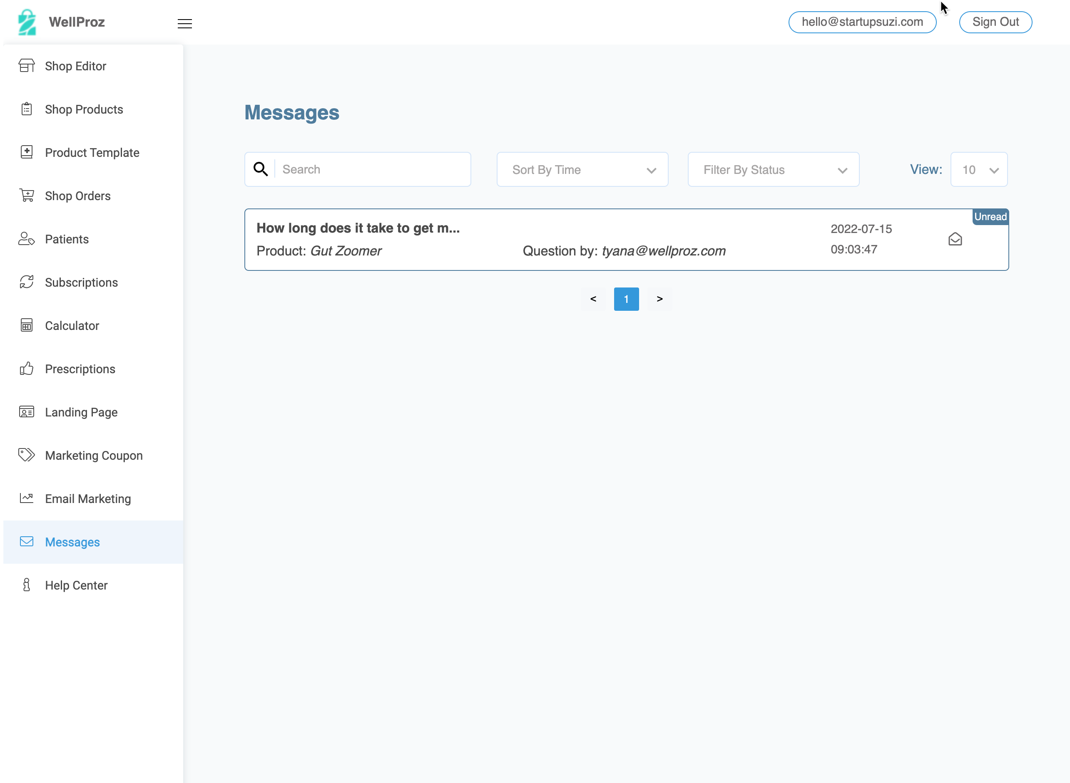Image resolution: width=1070 pixels, height=783 pixels.
Task: Open the View count dropdown
Action: pos(979,169)
